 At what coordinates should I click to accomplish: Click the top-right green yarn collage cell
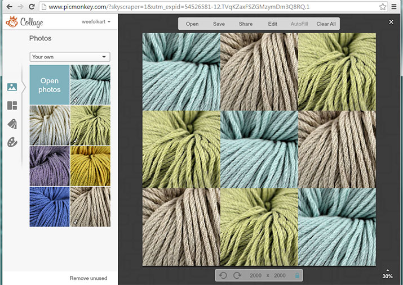click(337, 72)
